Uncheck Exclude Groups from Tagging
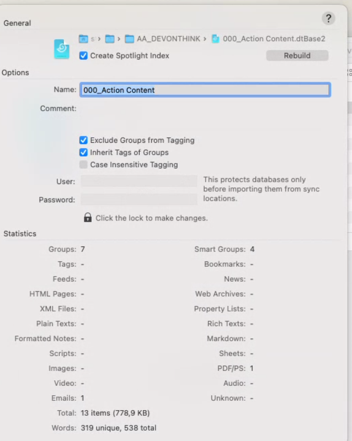352x441 pixels. pyautogui.click(x=83, y=141)
